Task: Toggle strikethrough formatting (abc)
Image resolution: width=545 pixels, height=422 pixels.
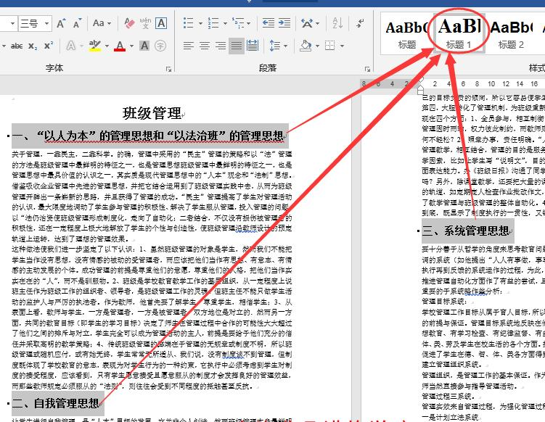Action: point(17,46)
